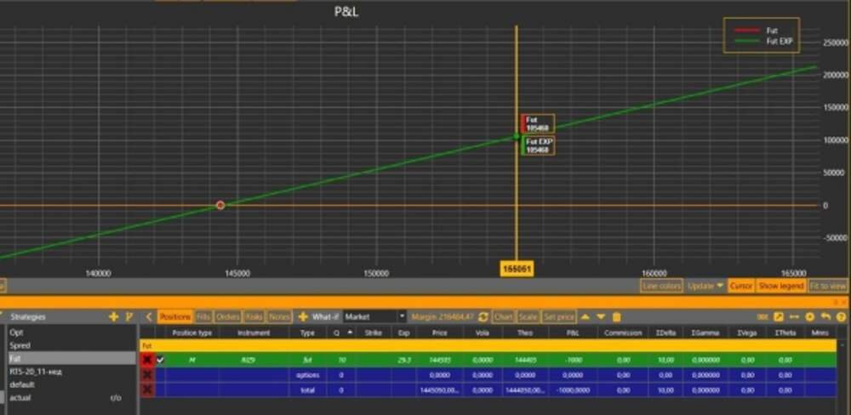Viewport: 851px width, 415px height.
Task: Move position up with the up arrow
Action: click(585, 316)
